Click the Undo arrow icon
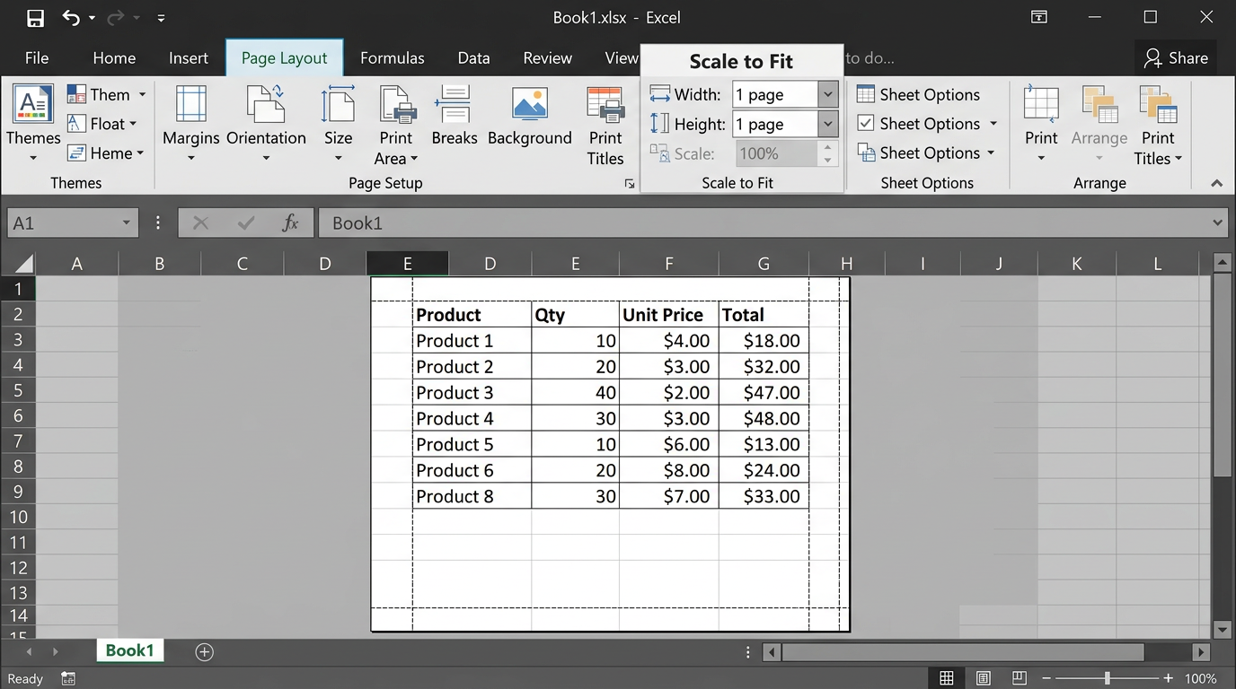This screenshot has height=689, width=1236. point(71,18)
